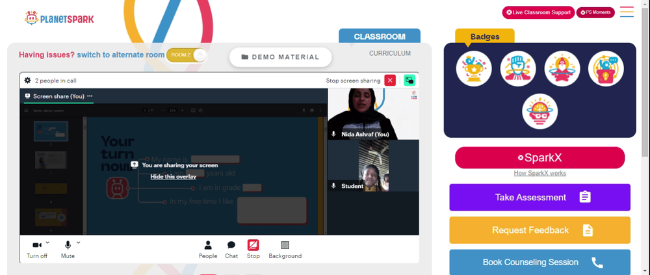
Task: Turn off the camera
Action: tap(37, 250)
